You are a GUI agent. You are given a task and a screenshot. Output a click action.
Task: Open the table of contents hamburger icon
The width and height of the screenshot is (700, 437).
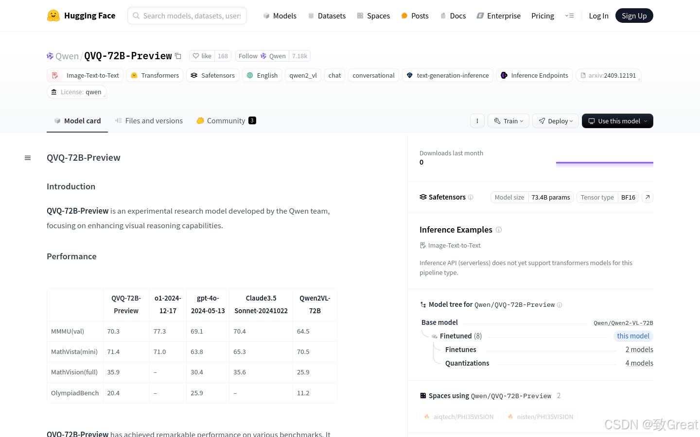point(28,158)
